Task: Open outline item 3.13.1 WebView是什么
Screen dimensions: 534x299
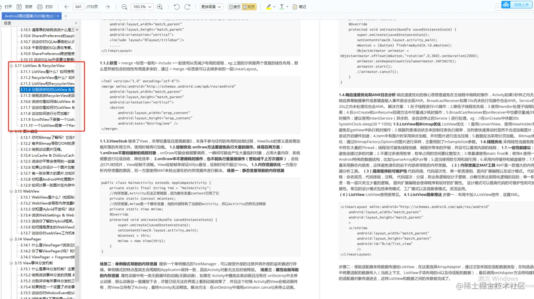Action: [x=47, y=197]
